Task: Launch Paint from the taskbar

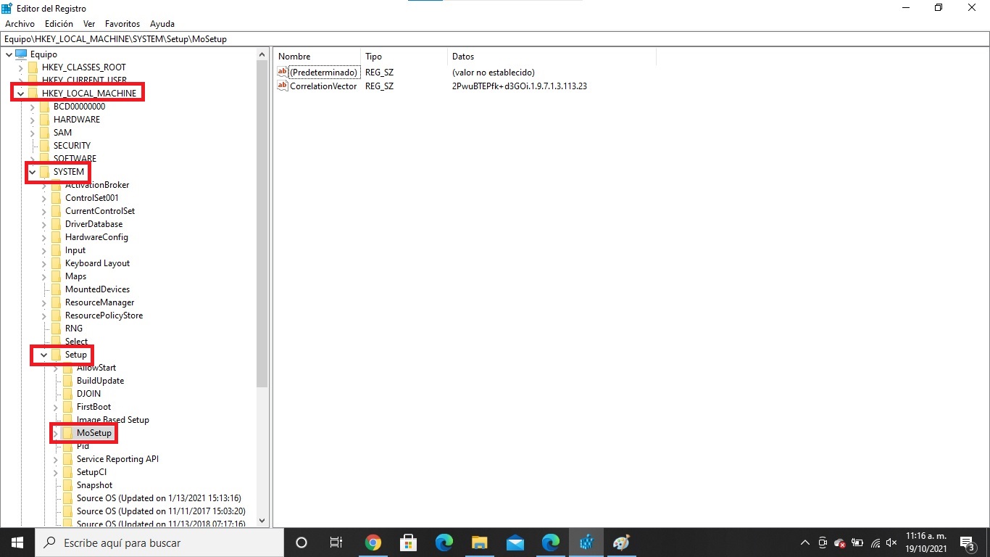Action: [x=621, y=542]
